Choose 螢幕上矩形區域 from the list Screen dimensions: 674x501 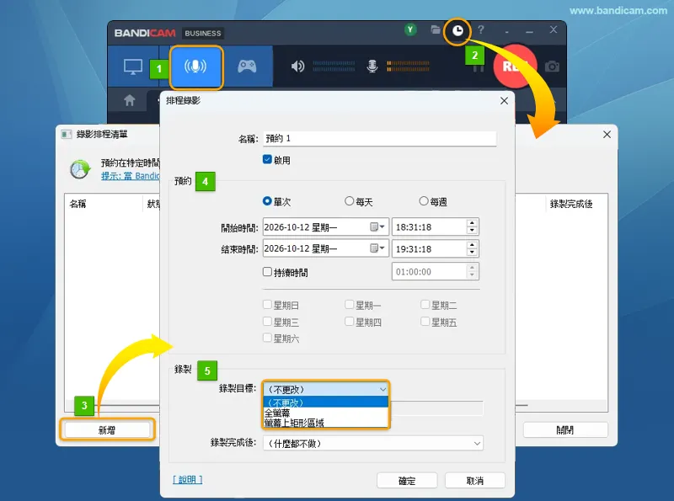click(x=325, y=423)
